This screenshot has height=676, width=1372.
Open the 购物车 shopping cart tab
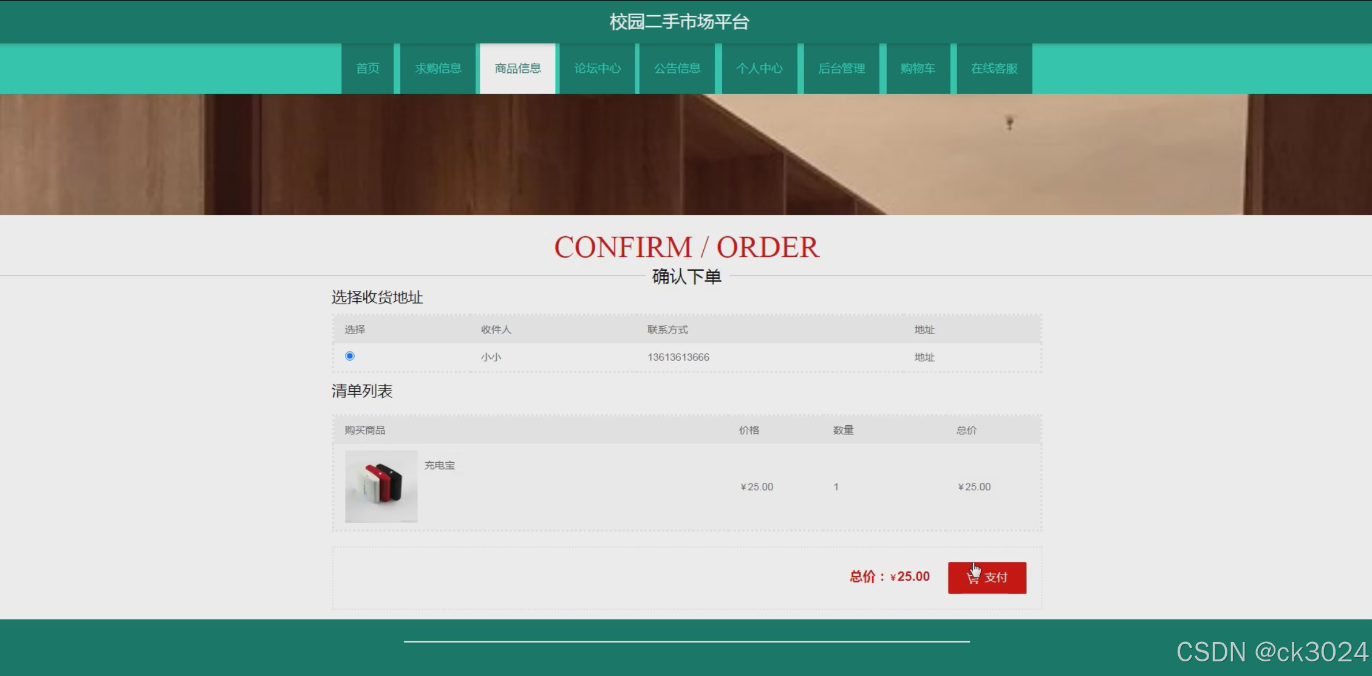918,69
